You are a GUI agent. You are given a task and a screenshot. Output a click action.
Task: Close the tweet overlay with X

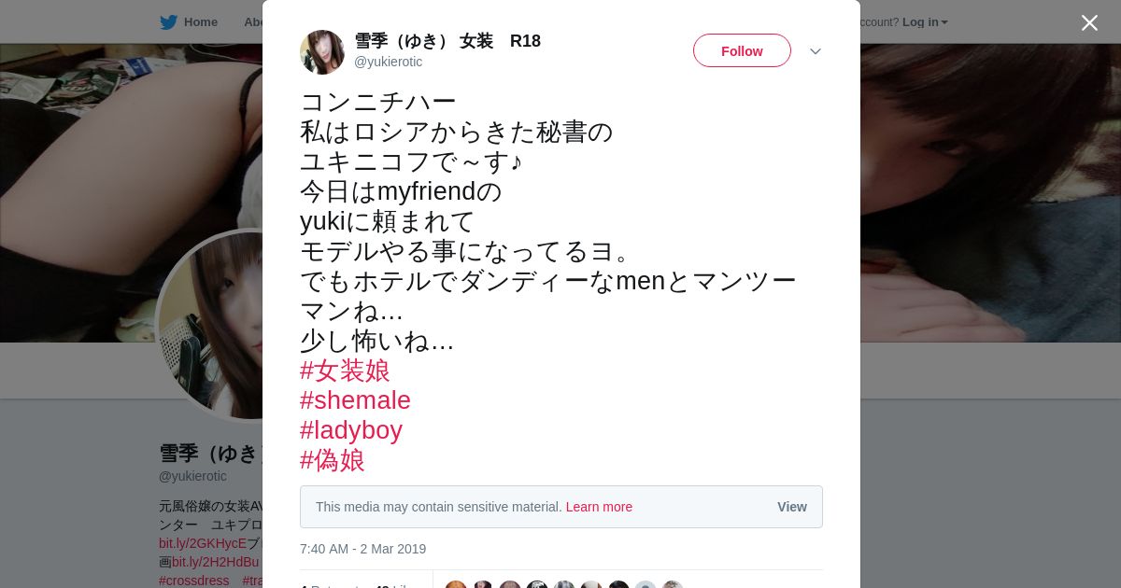[x=1089, y=22]
